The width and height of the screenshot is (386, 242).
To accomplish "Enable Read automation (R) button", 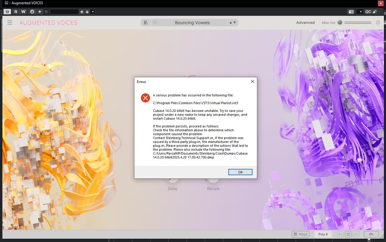I will [x=15, y=12].
